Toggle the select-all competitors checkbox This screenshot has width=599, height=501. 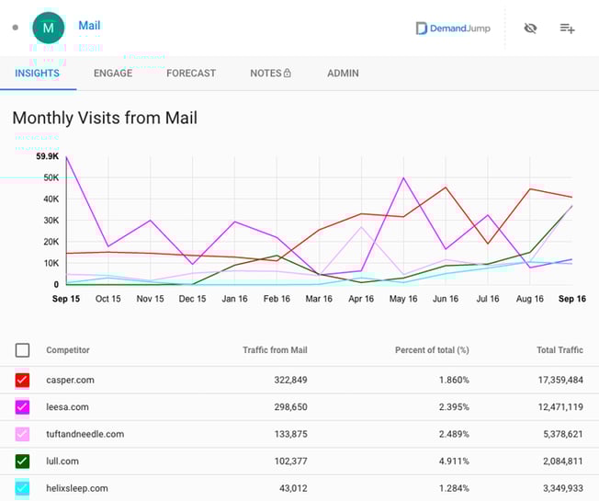[22, 350]
